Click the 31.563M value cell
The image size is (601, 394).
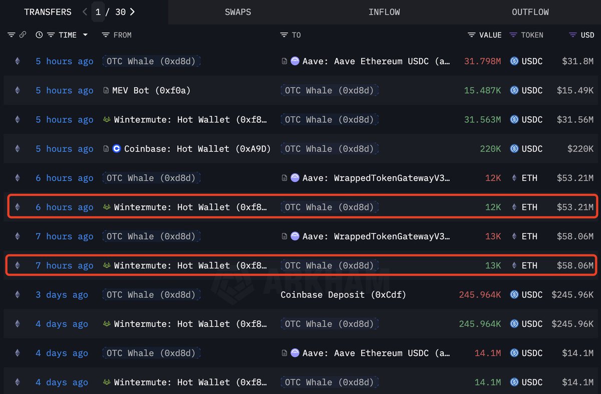[x=482, y=120]
